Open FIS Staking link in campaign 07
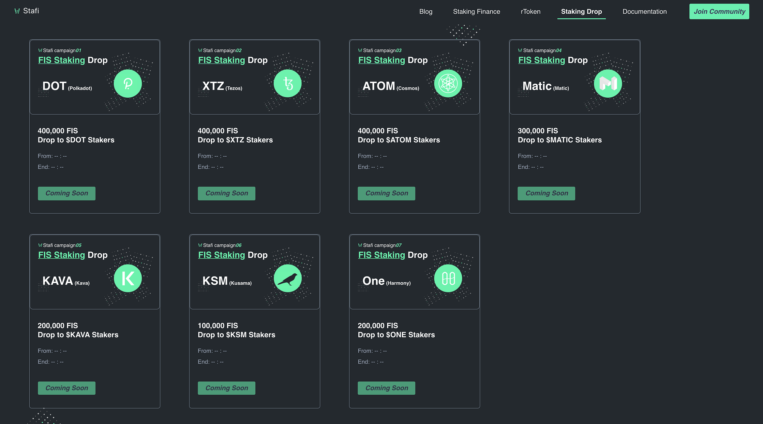This screenshot has width=763, height=424. pos(381,255)
